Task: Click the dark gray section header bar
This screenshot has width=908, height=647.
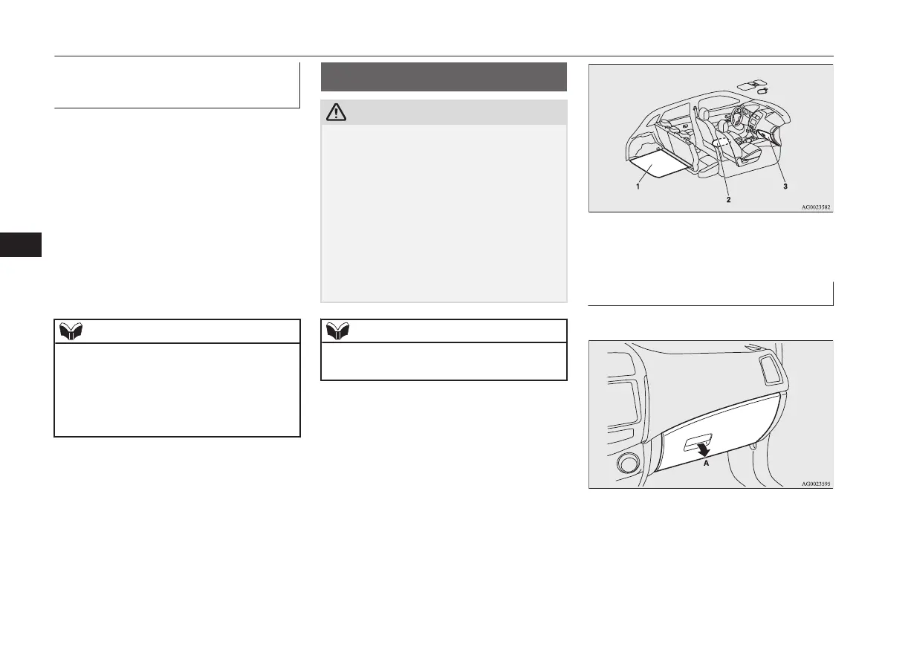Action: pyautogui.click(x=444, y=77)
